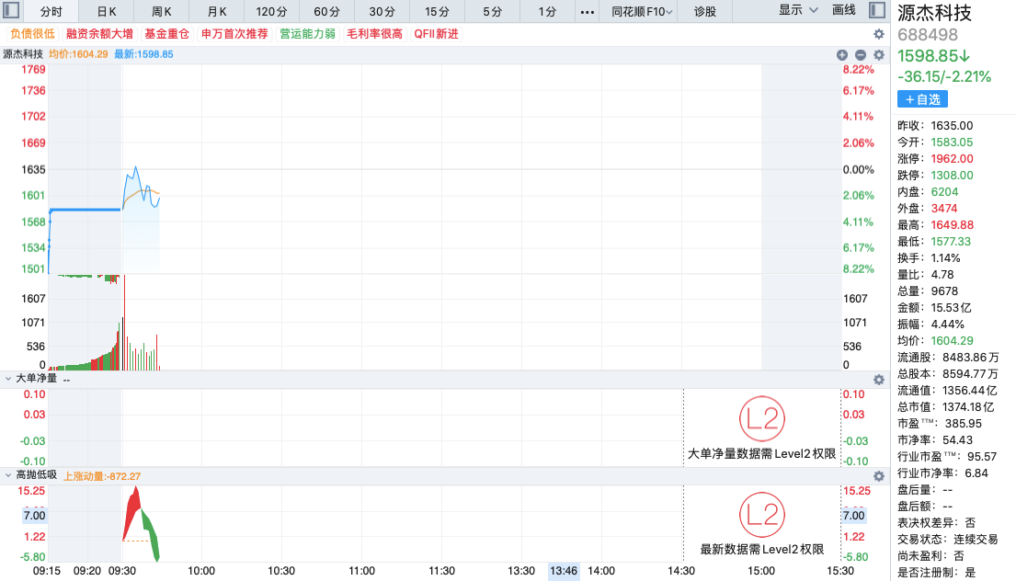Click 最新:1598.85 label above chart
Image resolution: width=1016 pixels, height=581 pixels.
(x=143, y=54)
